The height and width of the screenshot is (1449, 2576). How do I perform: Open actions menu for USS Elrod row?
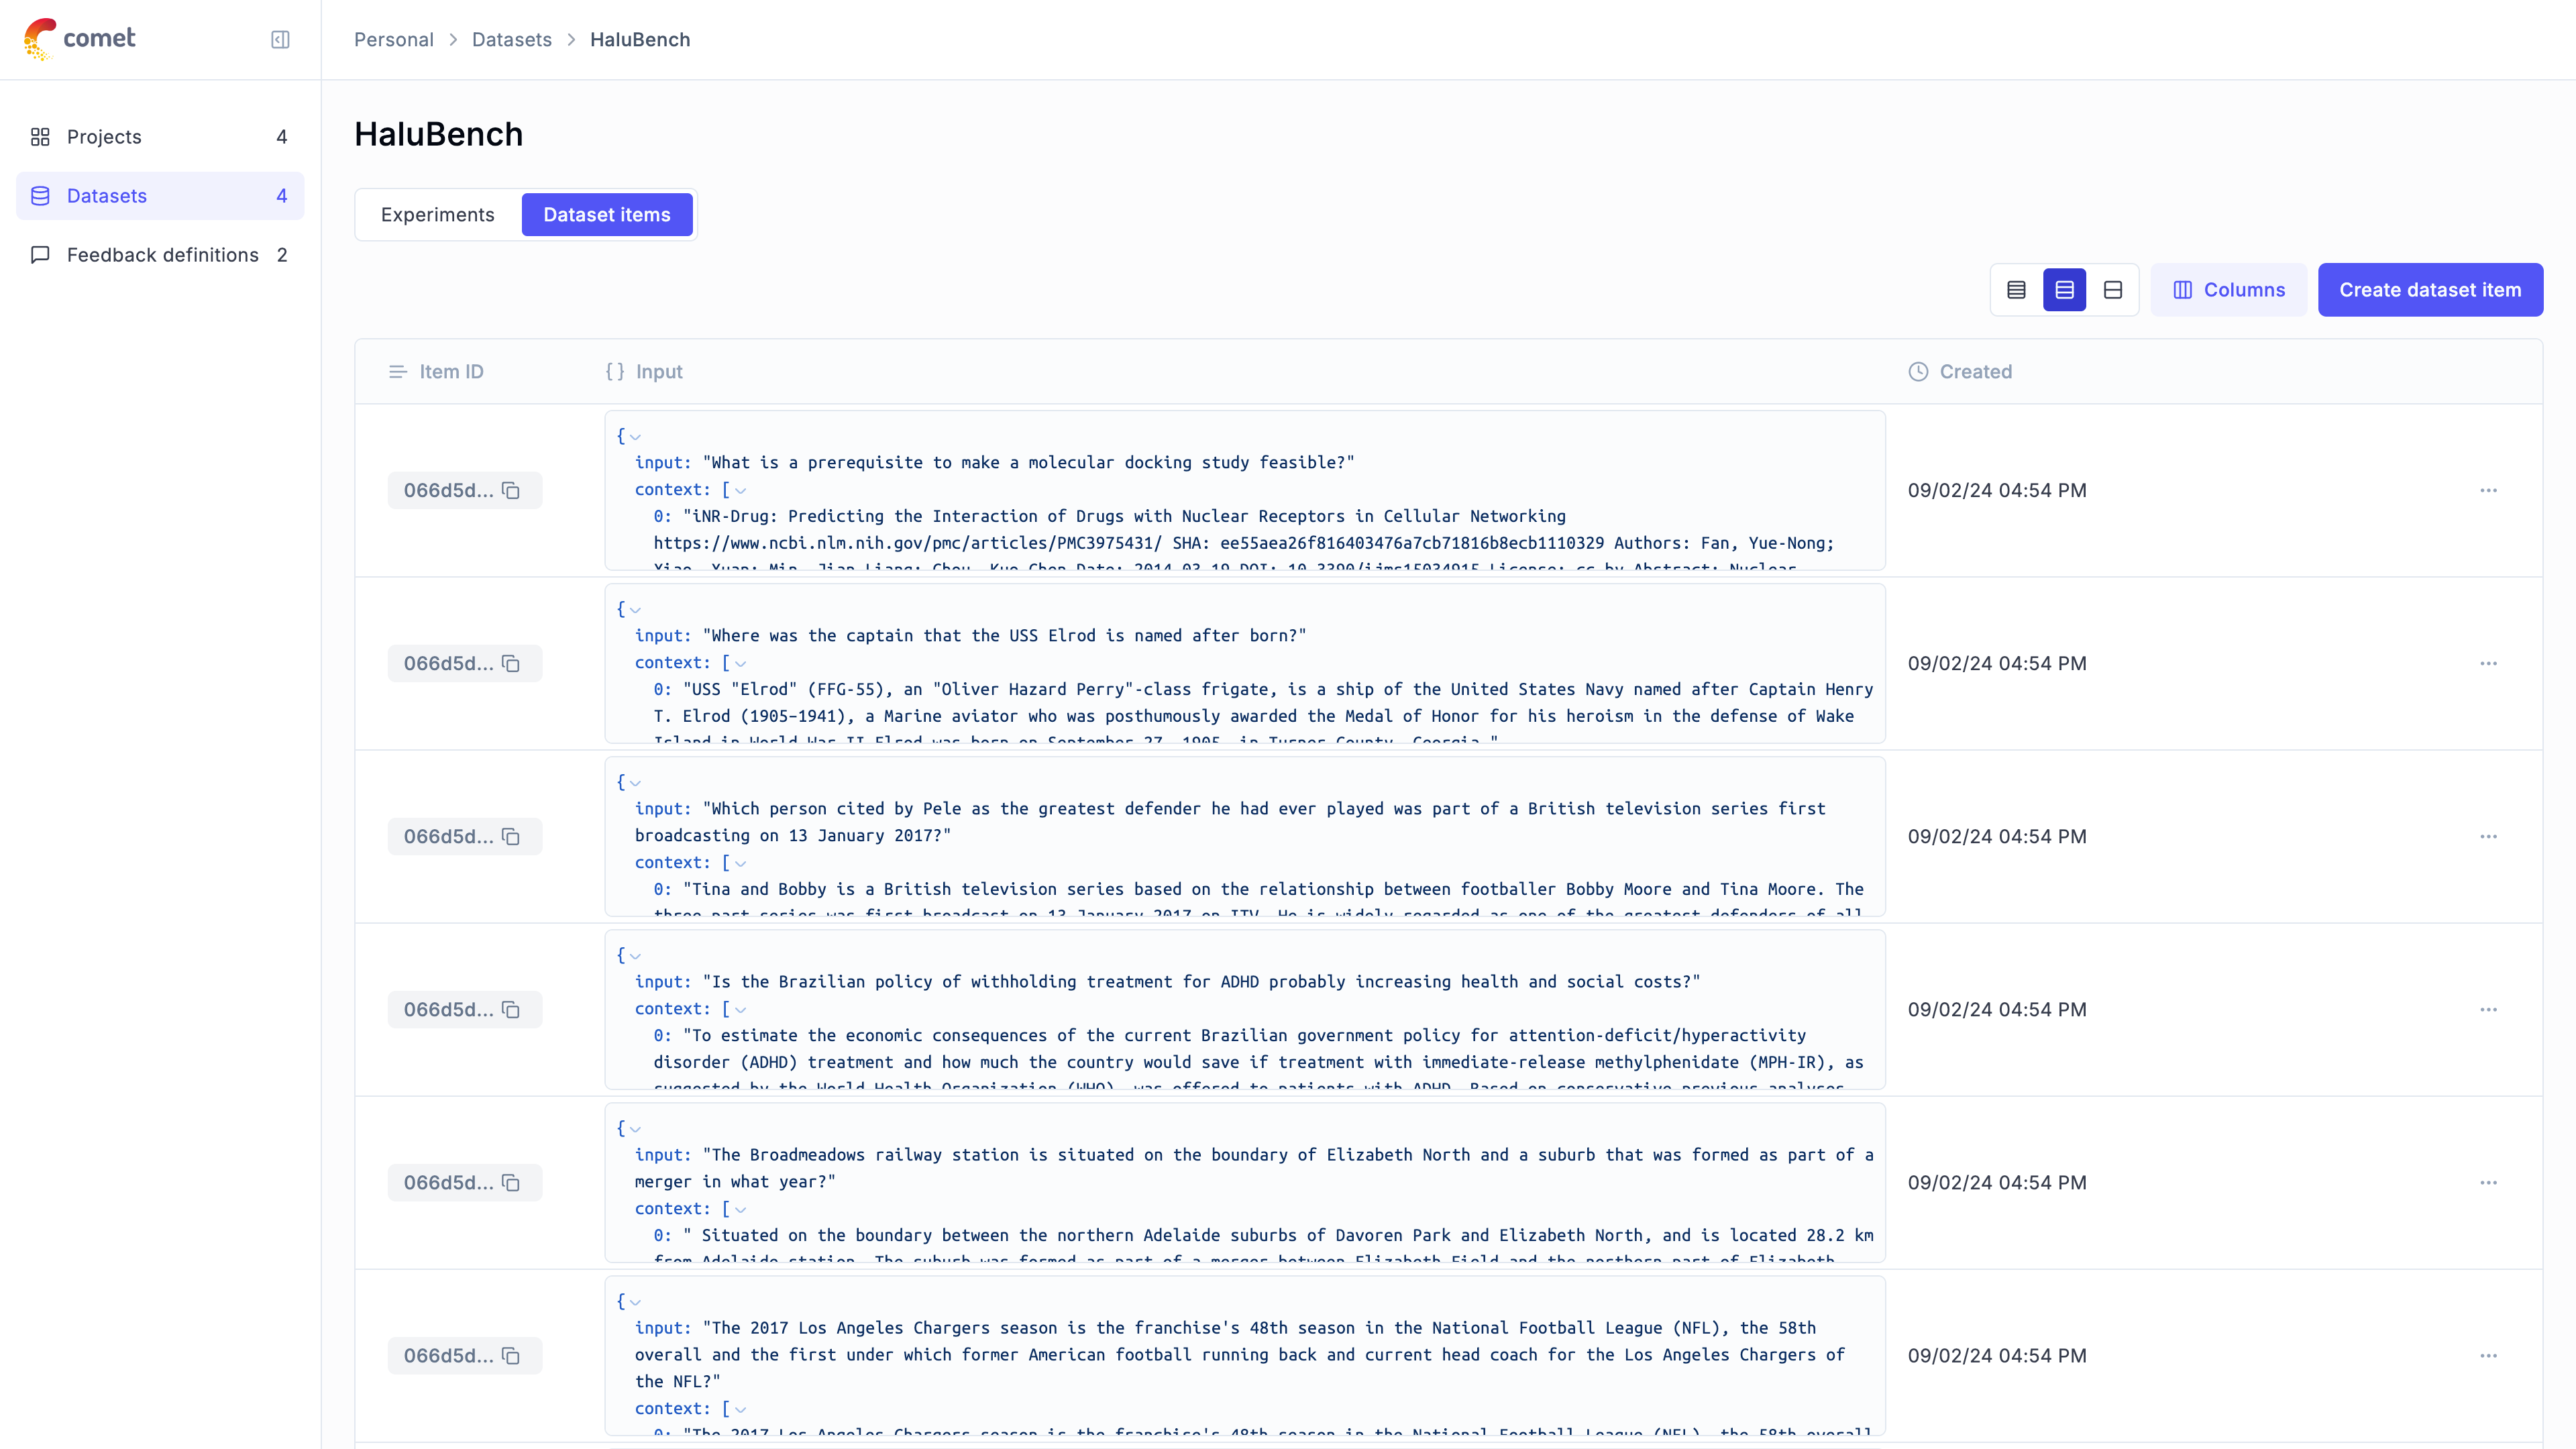(x=2488, y=664)
